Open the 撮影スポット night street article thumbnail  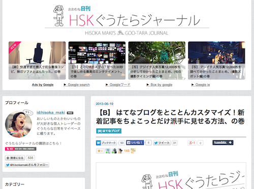click(x=216, y=60)
